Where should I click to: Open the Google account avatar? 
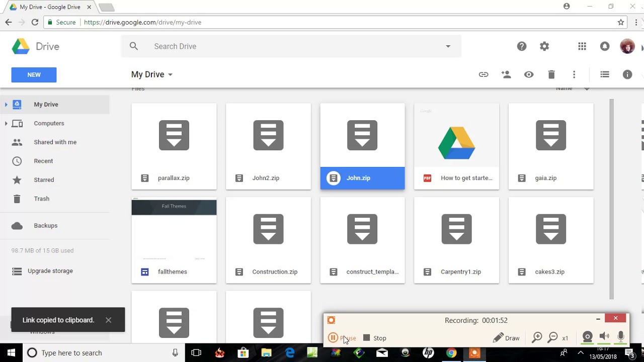pos(627,46)
